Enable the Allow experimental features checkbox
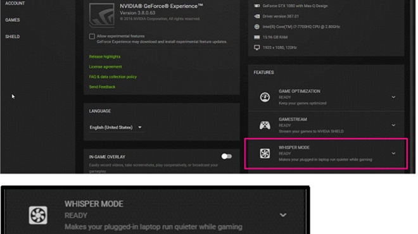Viewport: 418px width, 234px height. click(92, 37)
